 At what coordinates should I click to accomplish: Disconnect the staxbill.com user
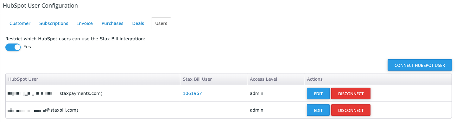[351, 110]
